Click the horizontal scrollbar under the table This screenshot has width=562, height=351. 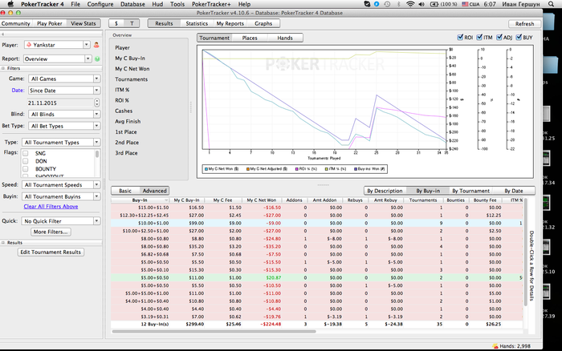point(214,331)
